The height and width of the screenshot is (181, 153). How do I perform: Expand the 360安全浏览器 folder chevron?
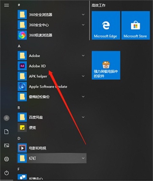pos(83,14)
